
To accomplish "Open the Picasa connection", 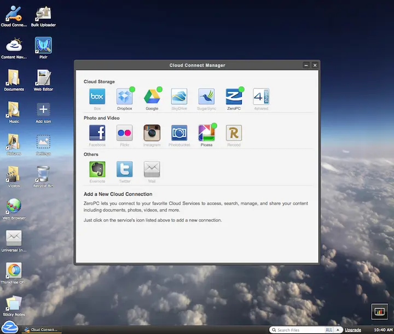I will [x=206, y=133].
